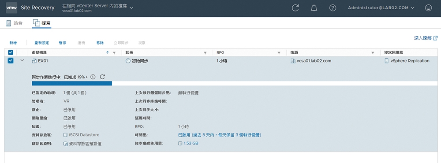Click the vCenter icon beside vcsa01.lab02.com
441x163 pixels.
click(x=293, y=61)
